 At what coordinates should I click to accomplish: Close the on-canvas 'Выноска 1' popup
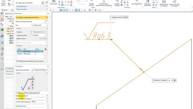[x=175, y=80]
